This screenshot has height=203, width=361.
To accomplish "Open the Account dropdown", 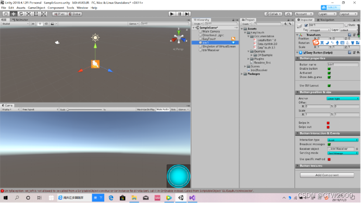I will pos(304,14).
